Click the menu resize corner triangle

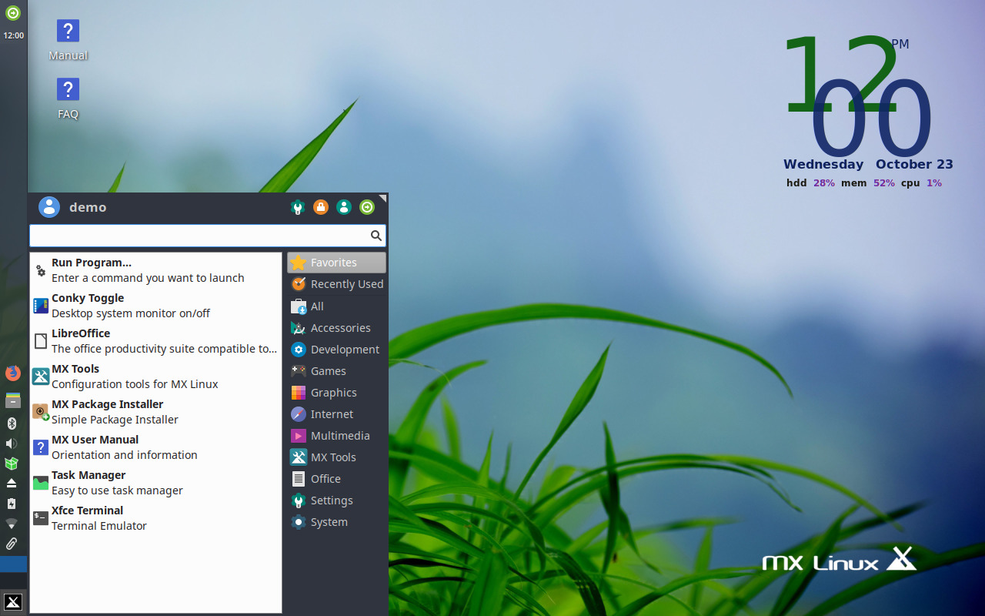coord(383,199)
